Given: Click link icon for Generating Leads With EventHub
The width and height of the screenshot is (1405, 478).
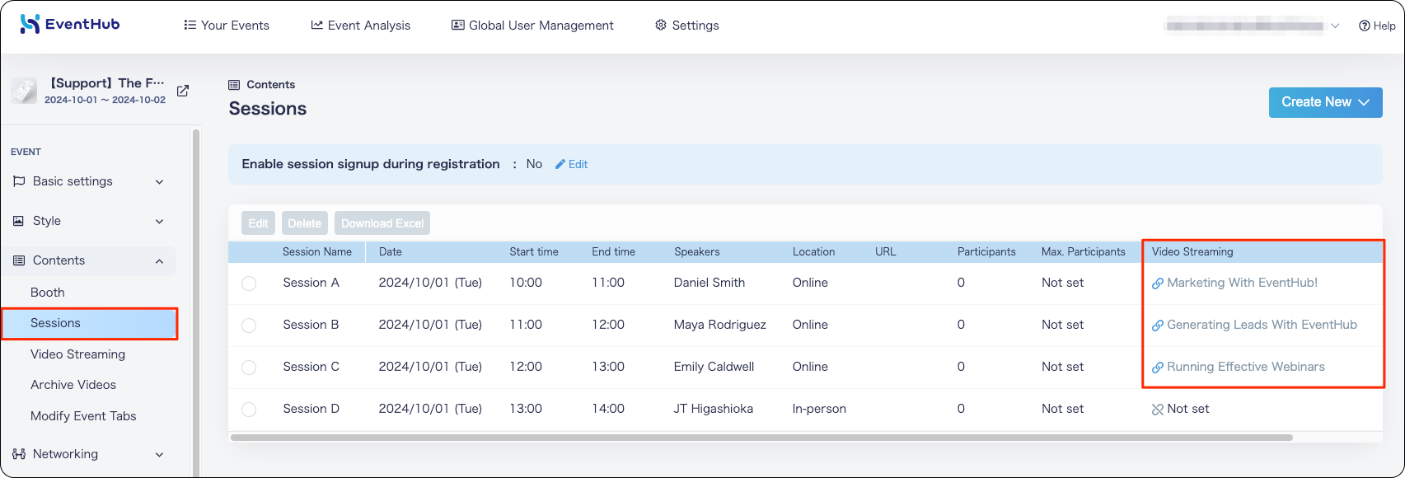Looking at the screenshot, I should tap(1158, 326).
